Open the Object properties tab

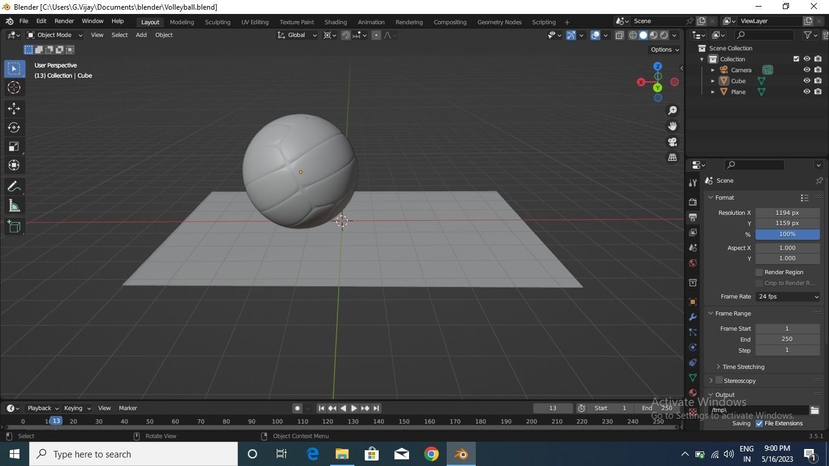click(x=692, y=302)
